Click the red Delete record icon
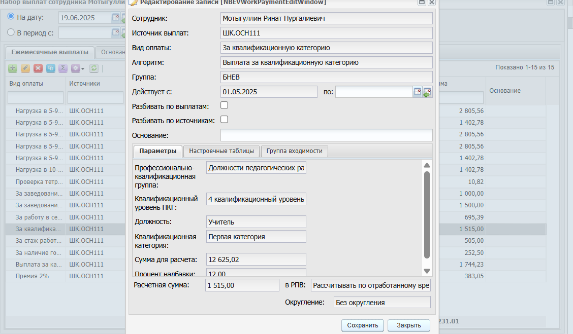 [x=38, y=68]
